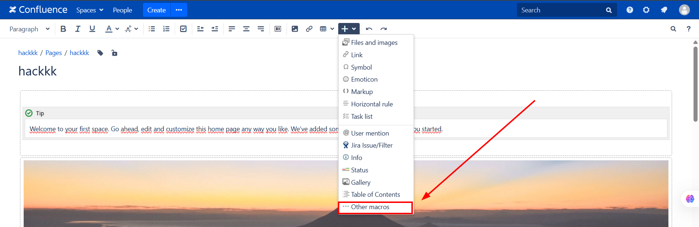The width and height of the screenshot is (699, 227).
Task: Open the header help menu icon
Action: point(630,10)
